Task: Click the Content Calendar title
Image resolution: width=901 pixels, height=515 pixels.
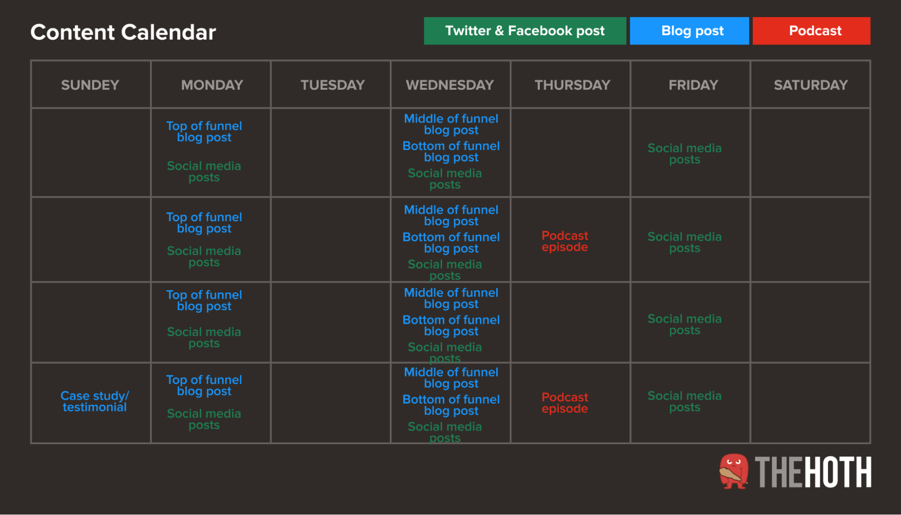Action: tap(123, 32)
